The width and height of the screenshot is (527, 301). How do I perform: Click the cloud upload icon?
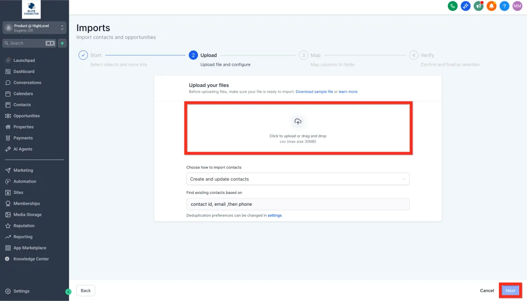(298, 122)
